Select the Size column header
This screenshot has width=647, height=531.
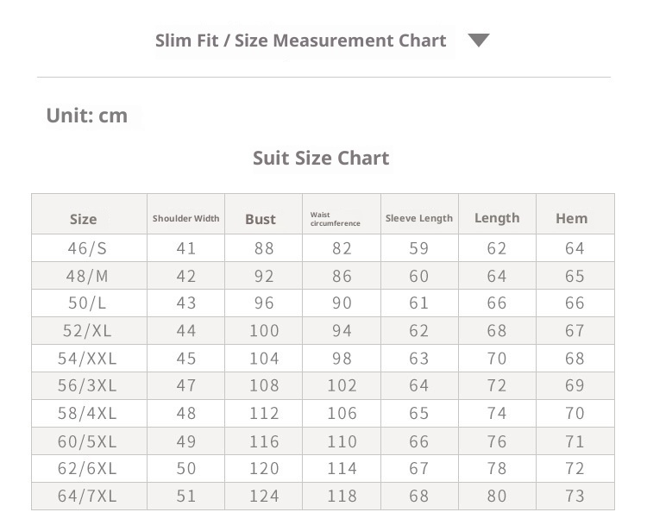coord(84,219)
